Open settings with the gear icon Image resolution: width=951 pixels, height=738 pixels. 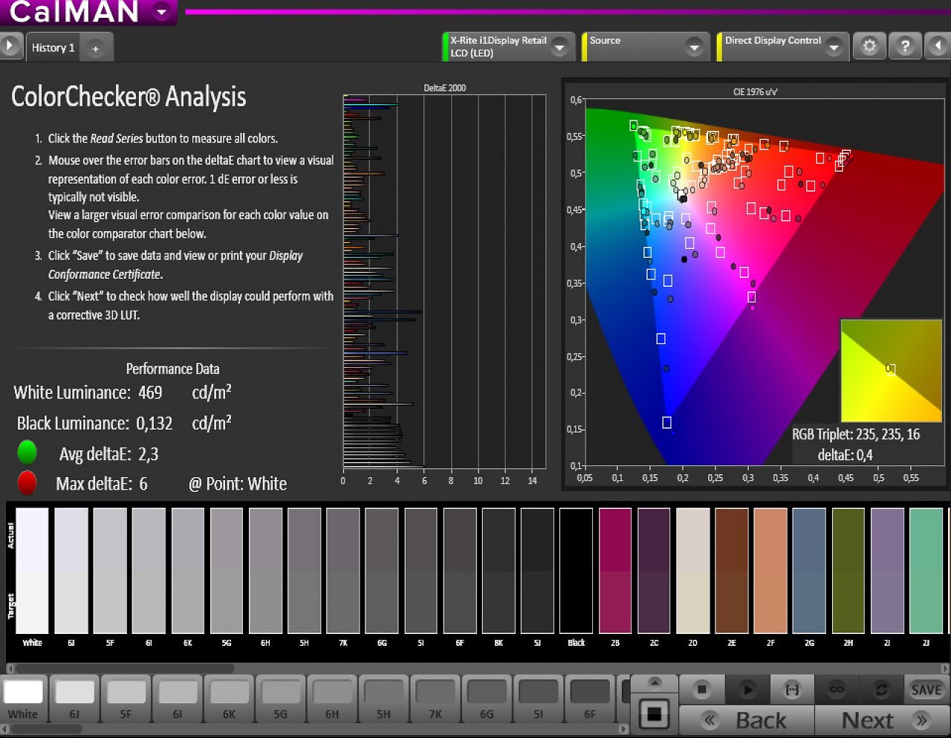click(869, 46)
